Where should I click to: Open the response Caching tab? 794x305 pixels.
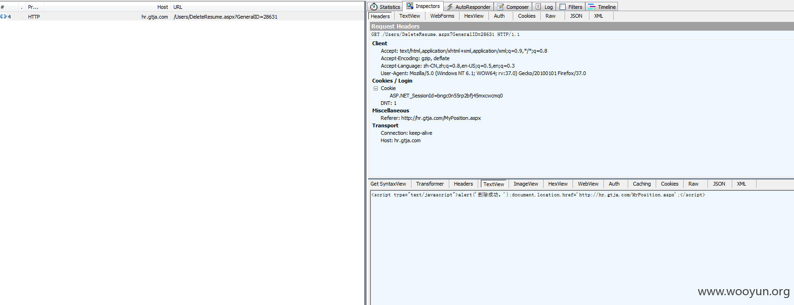pos(642,184)
